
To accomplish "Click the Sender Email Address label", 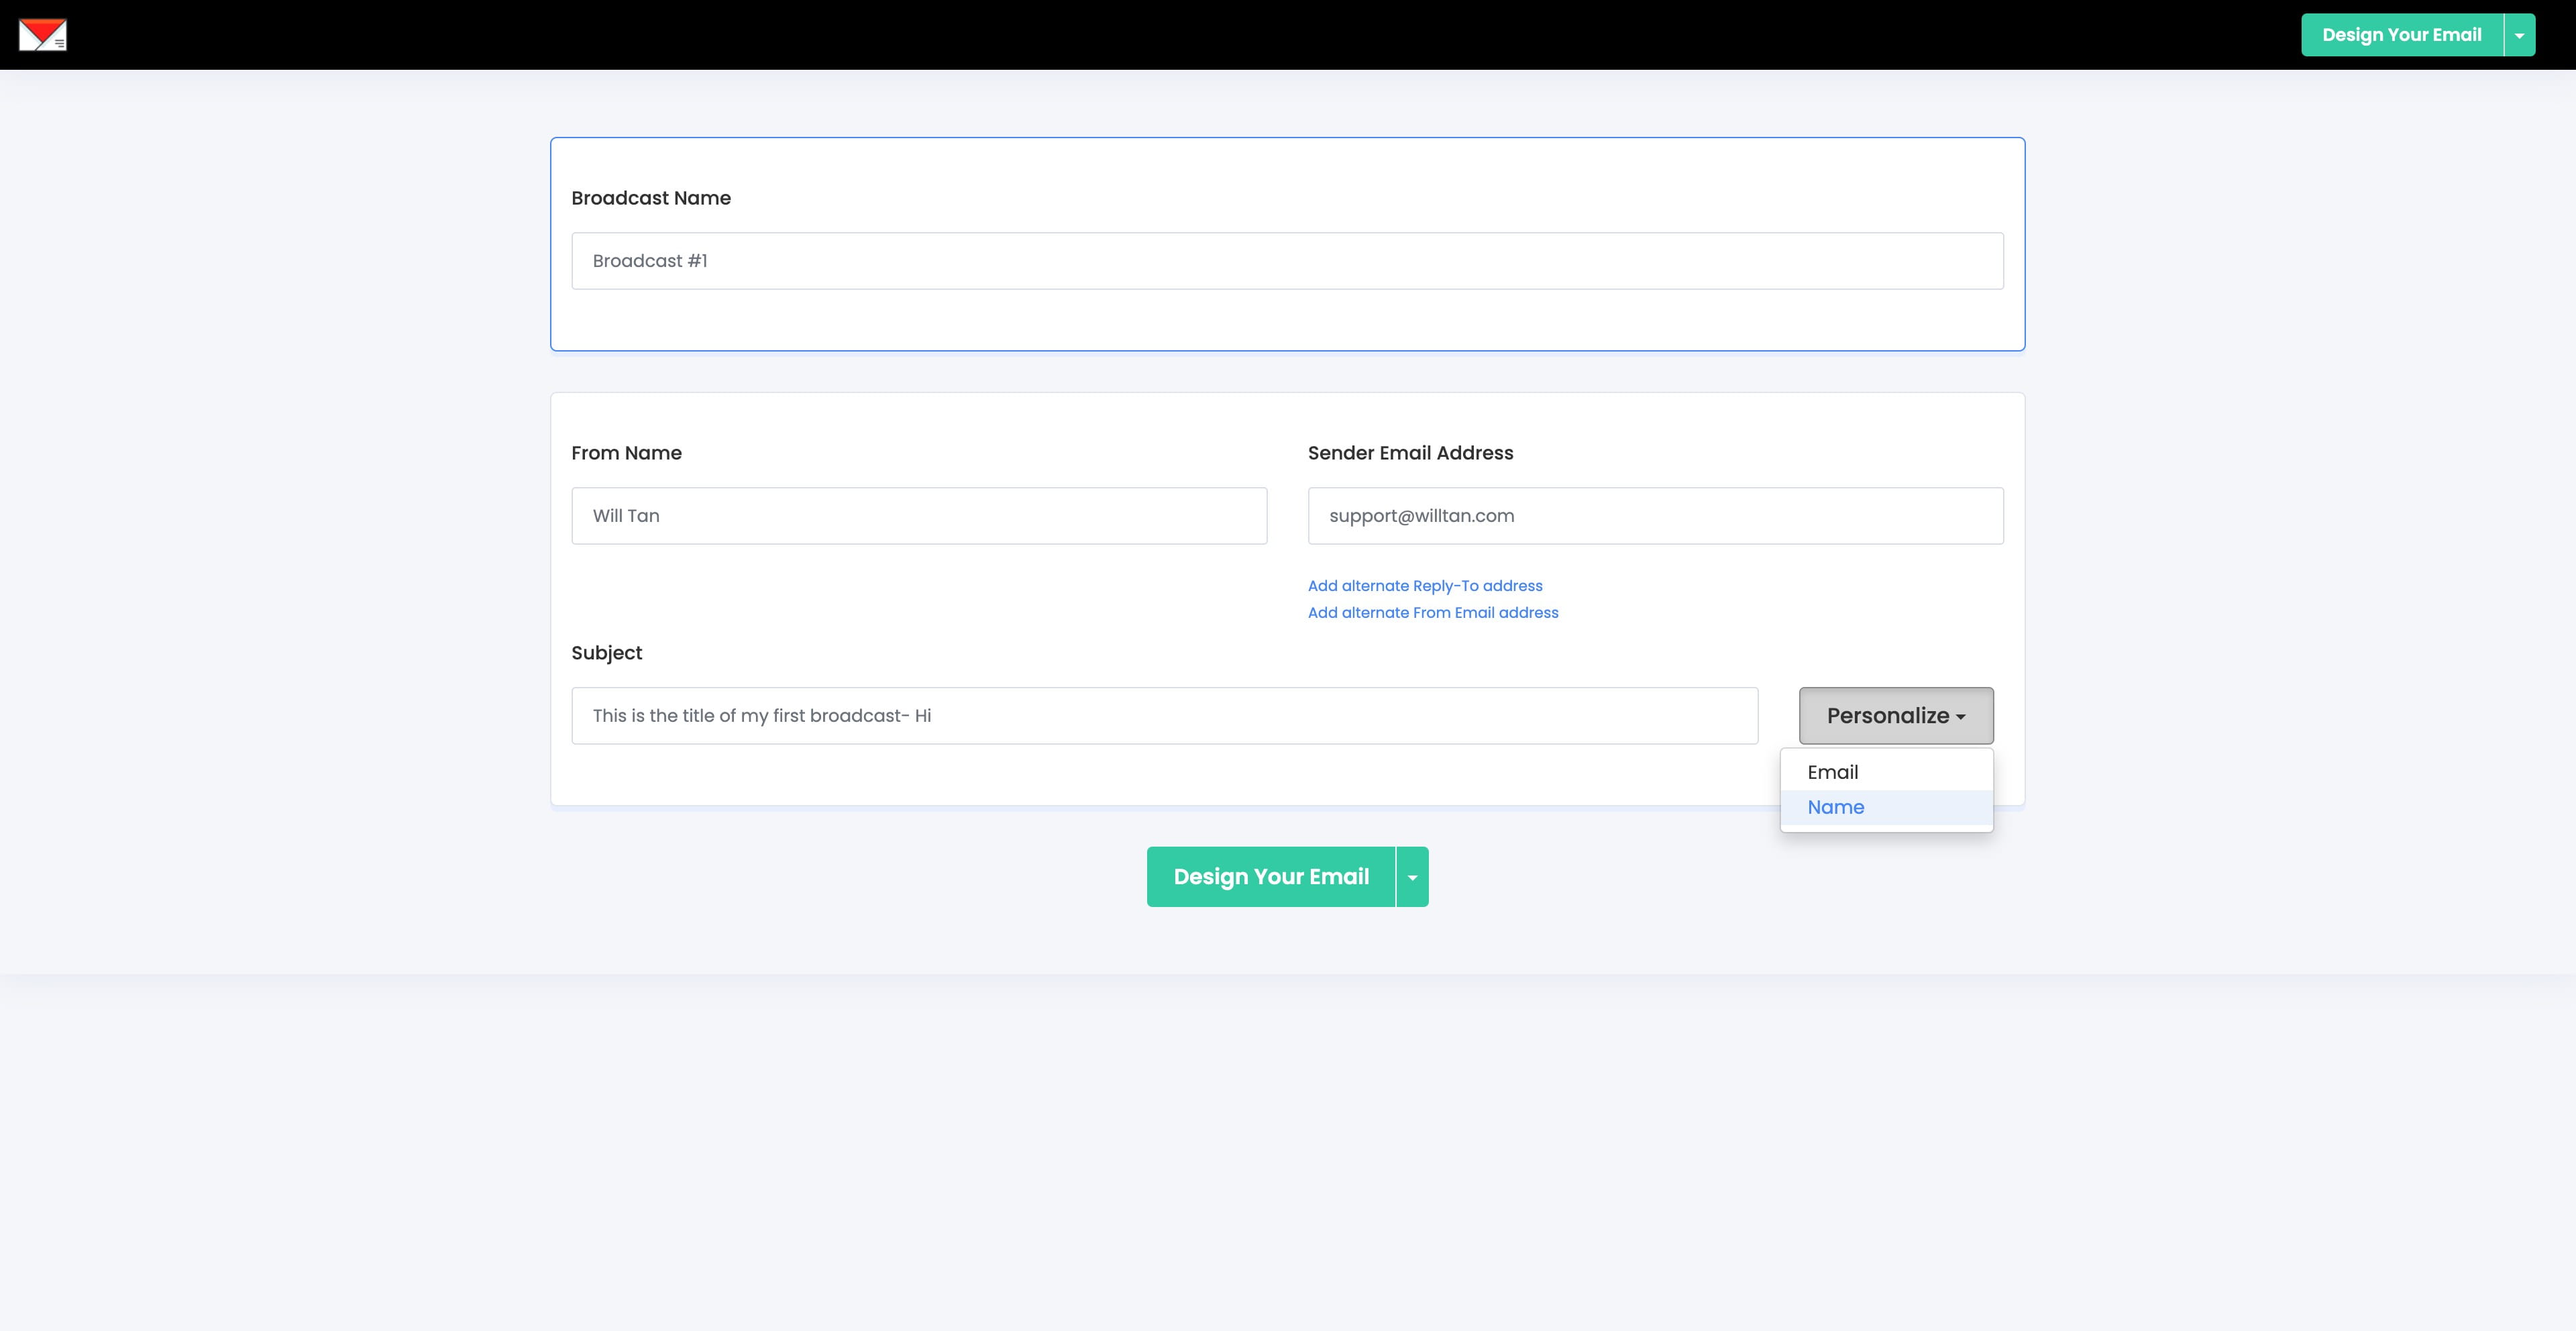I will (1410, 453).
